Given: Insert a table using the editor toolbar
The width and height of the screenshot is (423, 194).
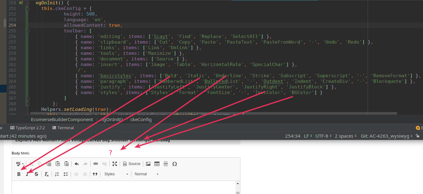Looking at the screenshot, I should pos(157,163).
